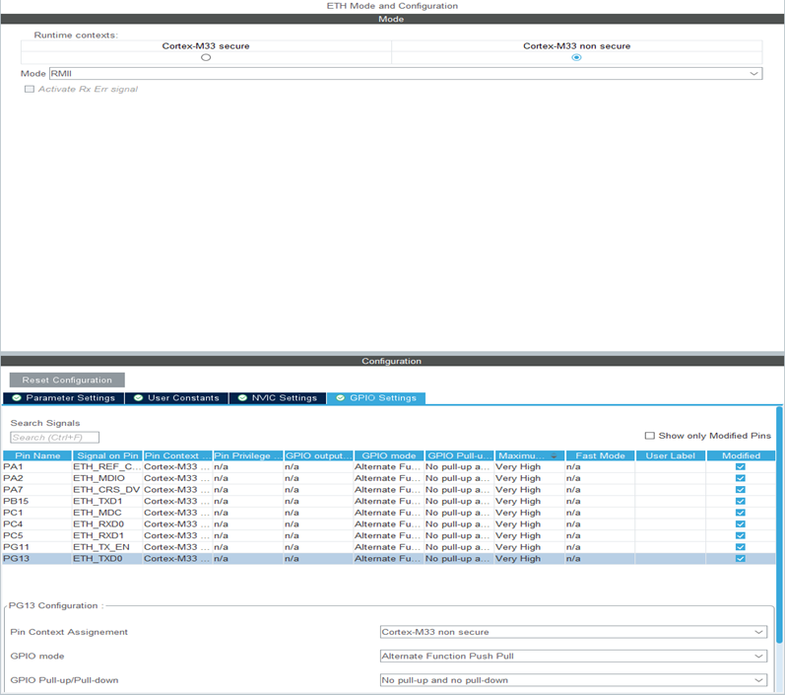The height and width of the screenshot is (695, 785).
Task: Toggle Modified checkbox for PC5 row
Action: 741,535
